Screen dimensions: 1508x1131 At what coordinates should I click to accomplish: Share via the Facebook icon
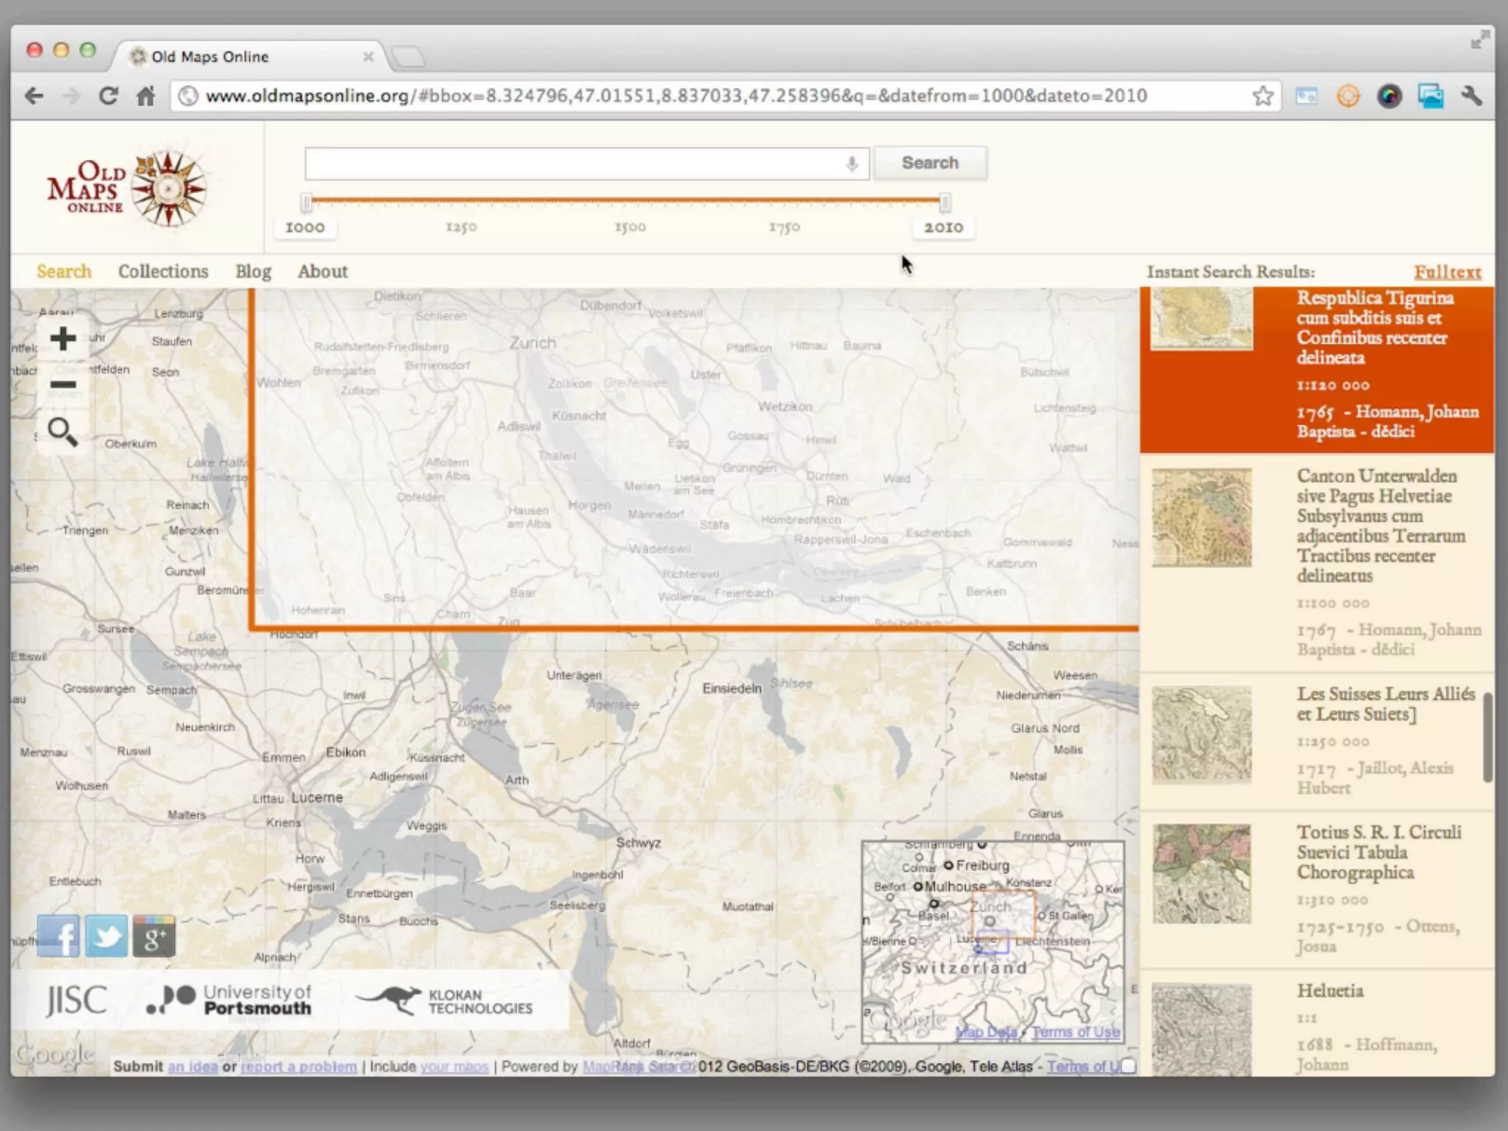tap(58, 936)
